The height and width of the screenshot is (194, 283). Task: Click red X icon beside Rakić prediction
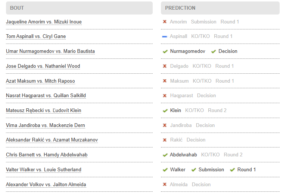tap(165, 140)
